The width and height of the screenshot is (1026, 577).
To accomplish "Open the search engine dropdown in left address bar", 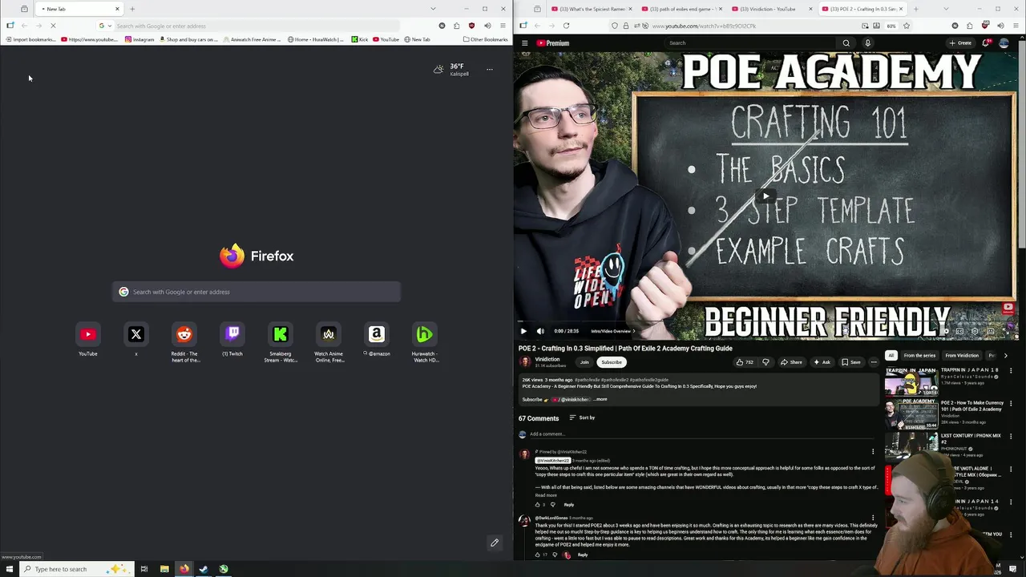I will pos(105,26).
